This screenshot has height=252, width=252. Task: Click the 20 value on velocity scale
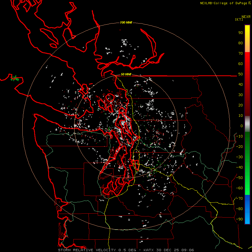(241, 105)
